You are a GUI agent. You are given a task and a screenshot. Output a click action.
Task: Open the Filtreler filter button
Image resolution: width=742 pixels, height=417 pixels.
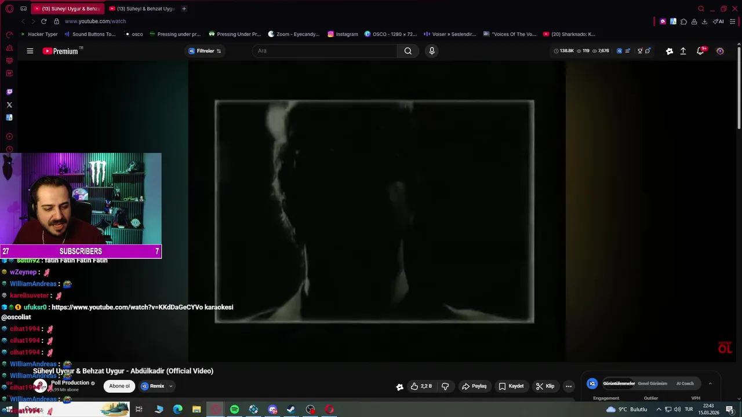pos(205,51)
